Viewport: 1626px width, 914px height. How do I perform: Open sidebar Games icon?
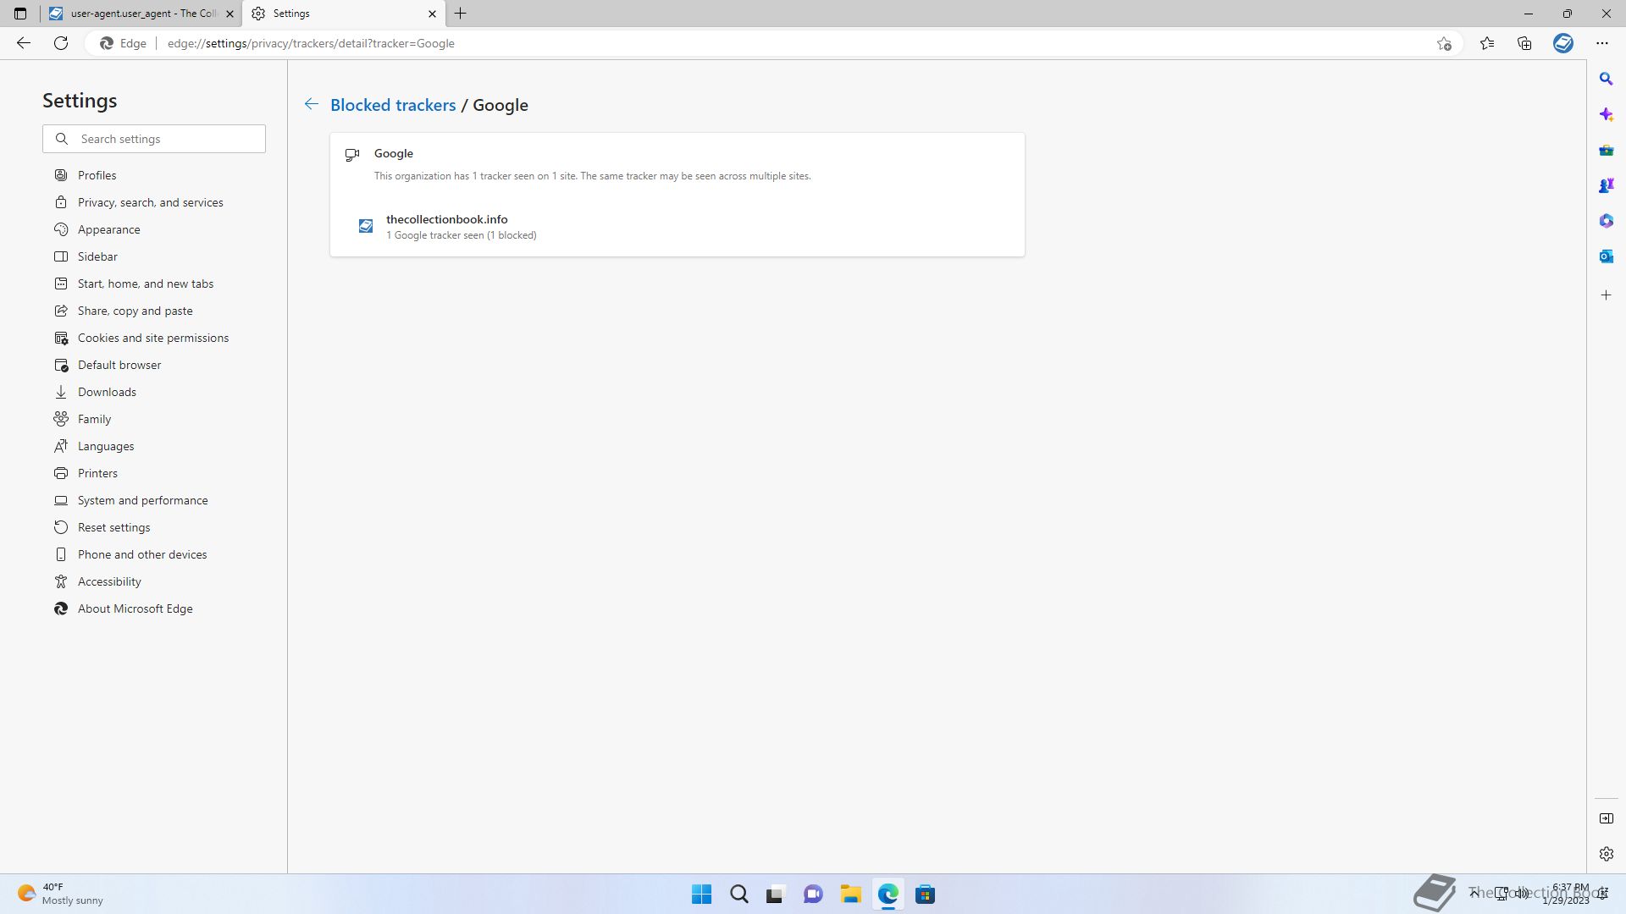(x=1606, y=185)
